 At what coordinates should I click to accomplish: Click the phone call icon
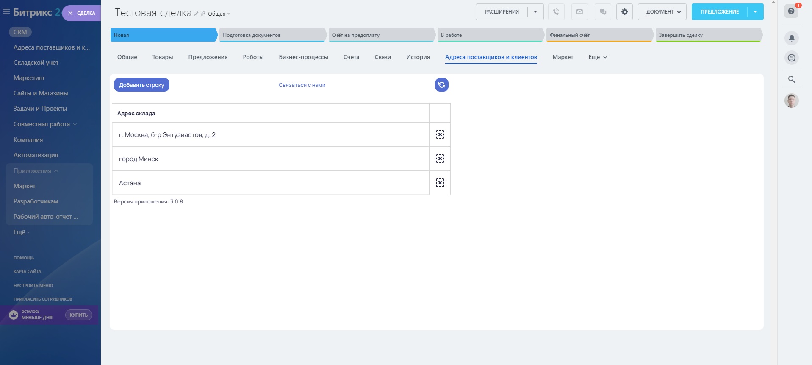tap(556, 12)
